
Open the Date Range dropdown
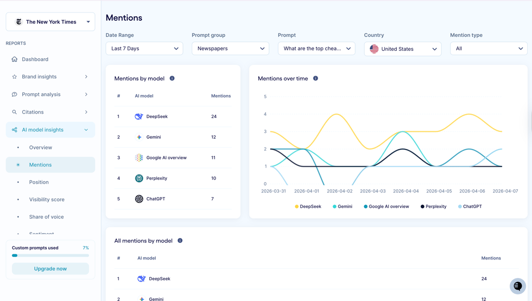point(144,48)
